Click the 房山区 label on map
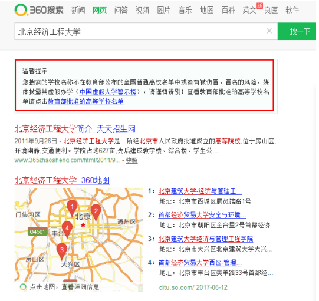The height and width of the screenshot is (301, 319). pyautogui.click(x=35, y=259)
